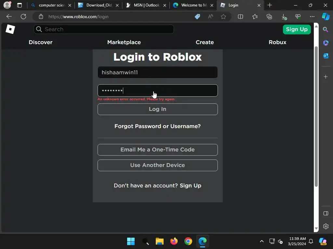This screenshot has height=249, width=333.
Task: Activate Read Aloud icon in address bar
Action: (210, 17)
